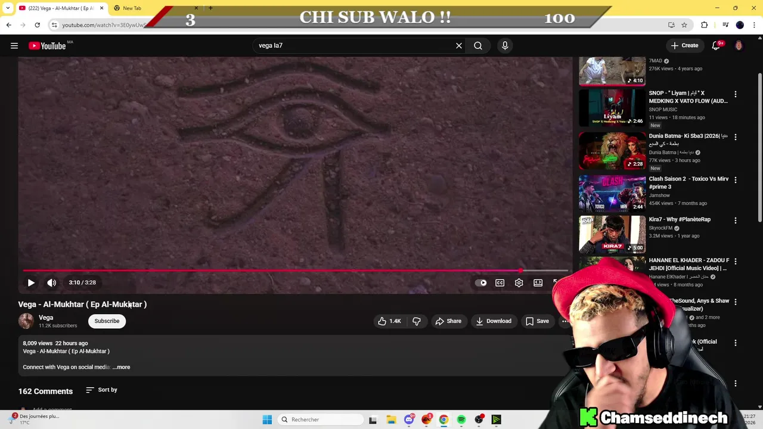Like the video thumbs up 1.4K
763x429 pixels.
point(389,321)
